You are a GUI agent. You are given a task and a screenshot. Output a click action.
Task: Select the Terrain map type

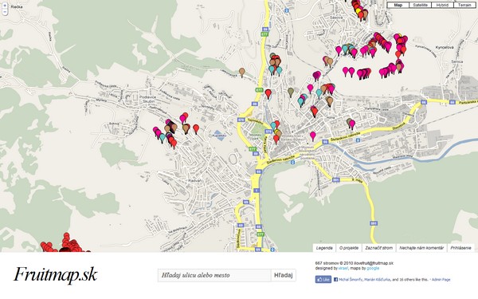point(464,5)
